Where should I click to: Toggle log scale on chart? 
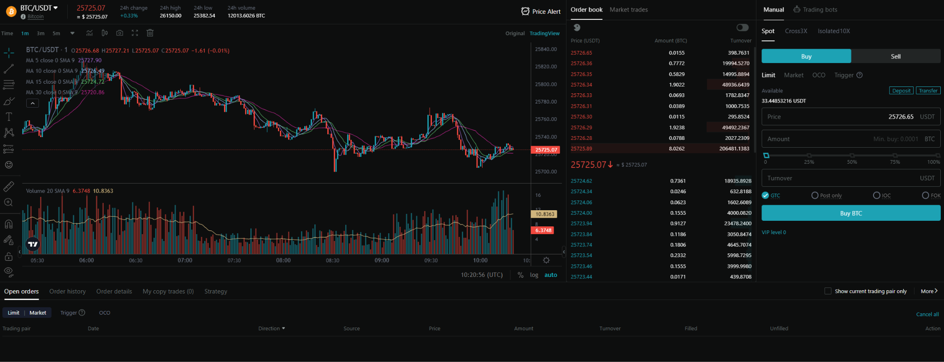coord(534,275)
